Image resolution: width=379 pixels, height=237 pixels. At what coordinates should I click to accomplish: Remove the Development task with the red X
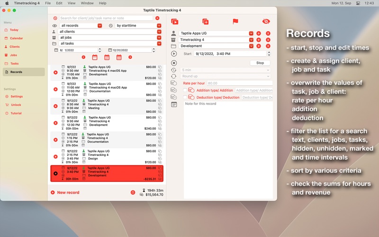268,46
